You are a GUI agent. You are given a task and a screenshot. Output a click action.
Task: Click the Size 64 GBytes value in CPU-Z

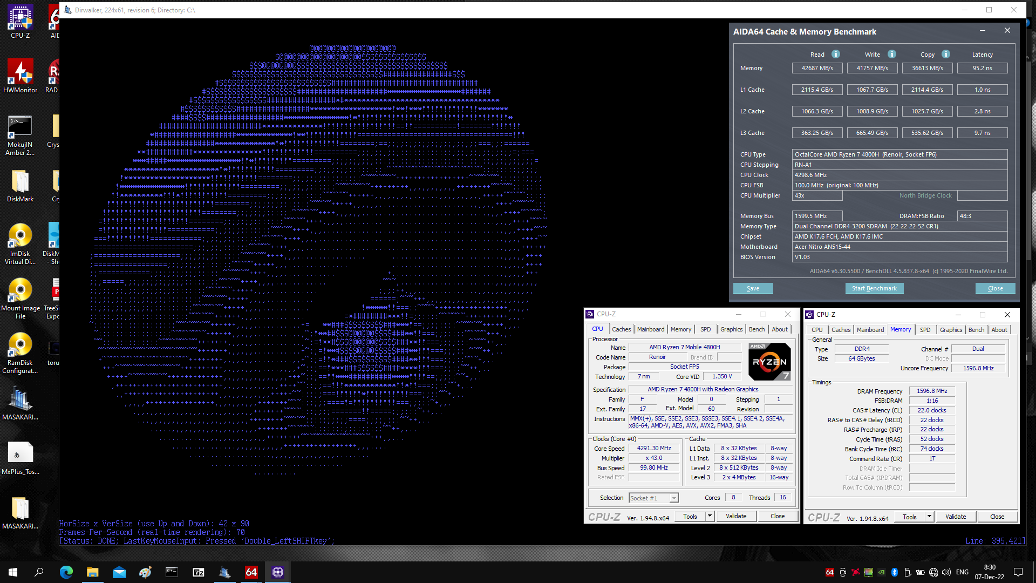pyautogui.click(x=861, y=358)
